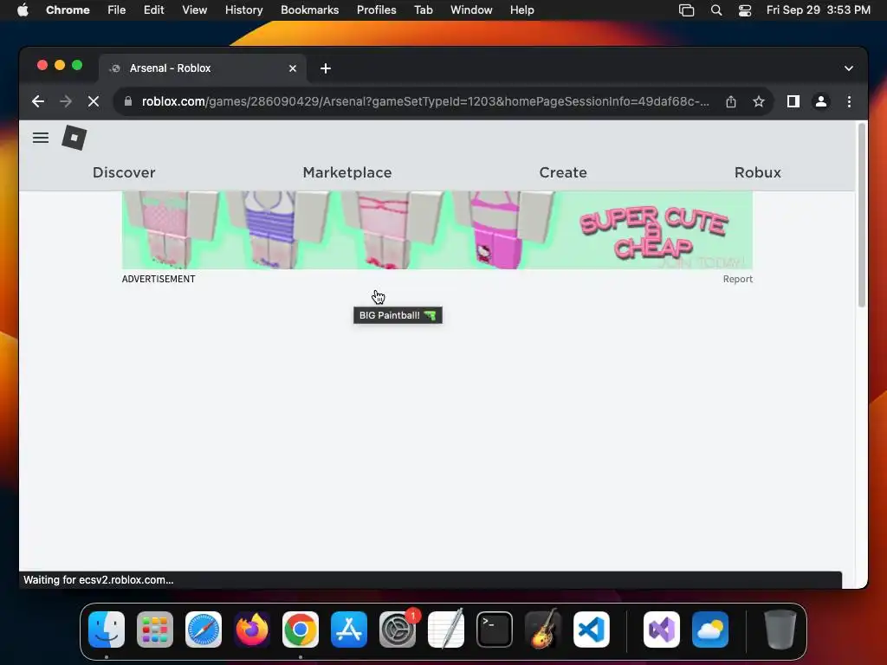Viewport: 887px width, 665px height.
Task: Report the advertisement via Report link
Action: pyautogui.click(x=738, y=279)
